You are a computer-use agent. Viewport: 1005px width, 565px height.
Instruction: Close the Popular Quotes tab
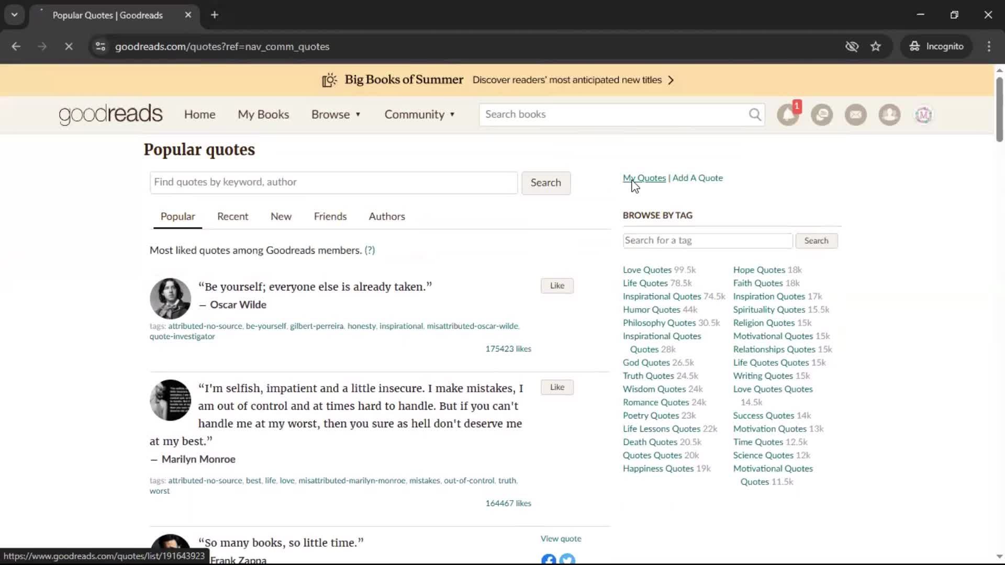click(x=188, y=15)
